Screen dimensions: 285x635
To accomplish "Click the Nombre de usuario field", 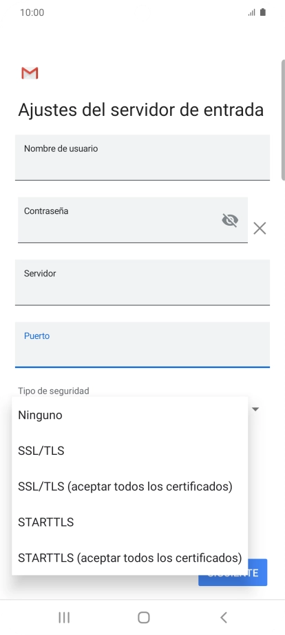I will [142, 157].
